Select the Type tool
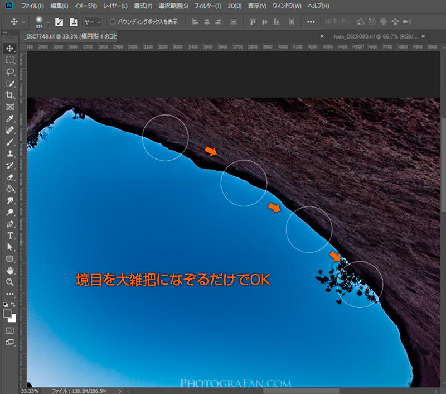The height and width of the screenshot is (394, 446). 10,236
